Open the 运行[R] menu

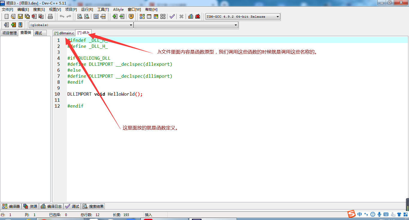(x=87, y=10)
